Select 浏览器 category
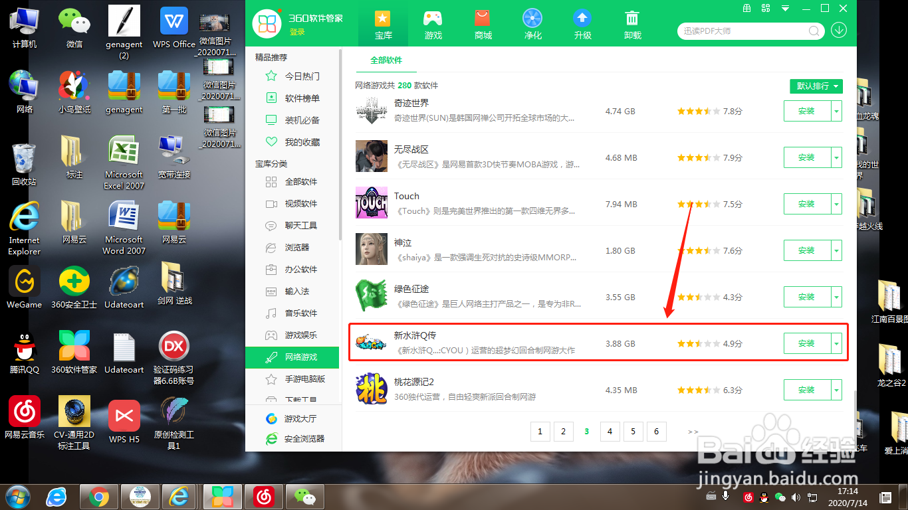This screenshot has height=510, width=908. 292,248
